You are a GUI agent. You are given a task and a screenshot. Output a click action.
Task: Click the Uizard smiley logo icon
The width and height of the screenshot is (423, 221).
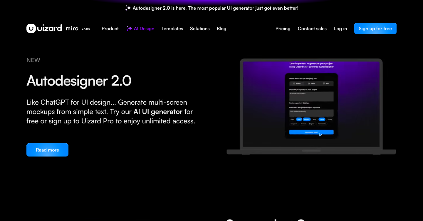point(31,28)
